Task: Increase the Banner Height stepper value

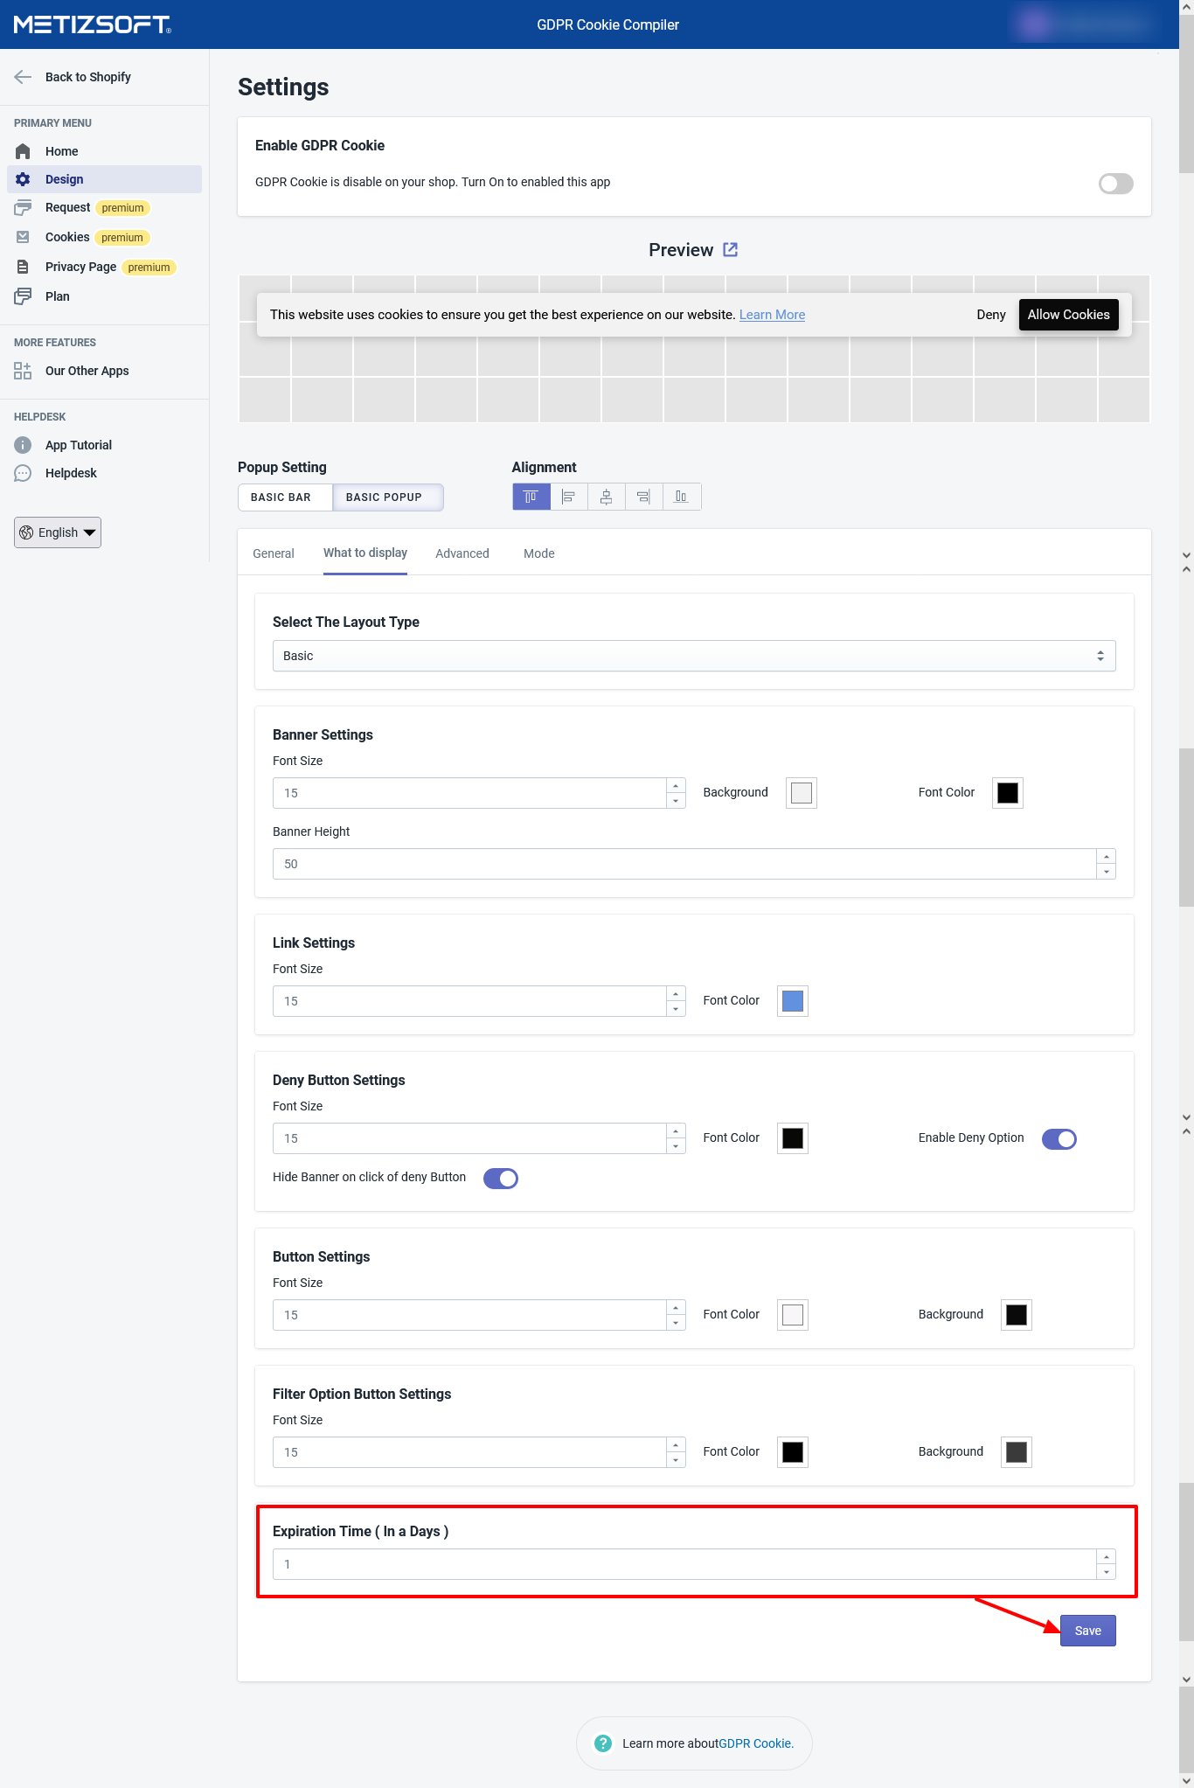Action: pyautogui.click(x=1107, y=857)
